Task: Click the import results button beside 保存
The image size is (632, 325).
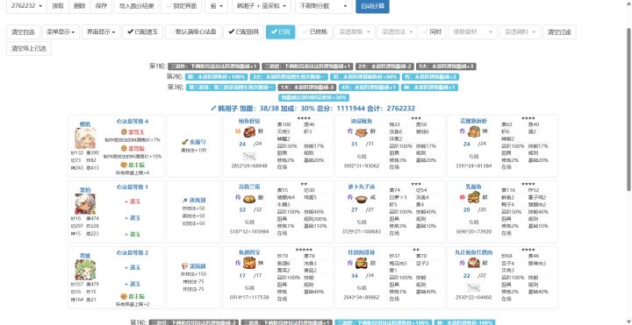Action: click(x=136, y=6)
